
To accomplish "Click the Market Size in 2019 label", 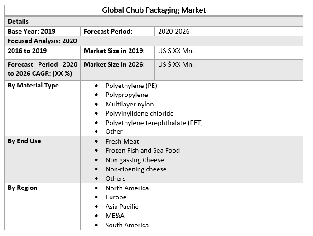I will [114, 51].
